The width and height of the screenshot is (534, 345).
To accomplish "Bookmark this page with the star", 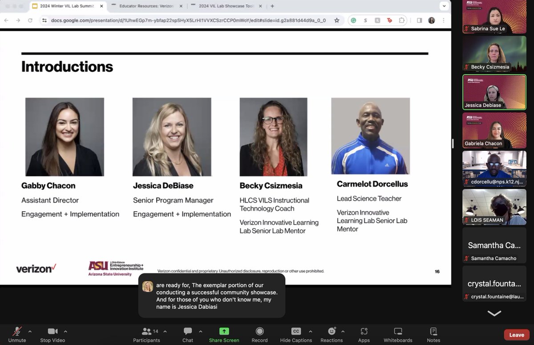I will point(337,20).
